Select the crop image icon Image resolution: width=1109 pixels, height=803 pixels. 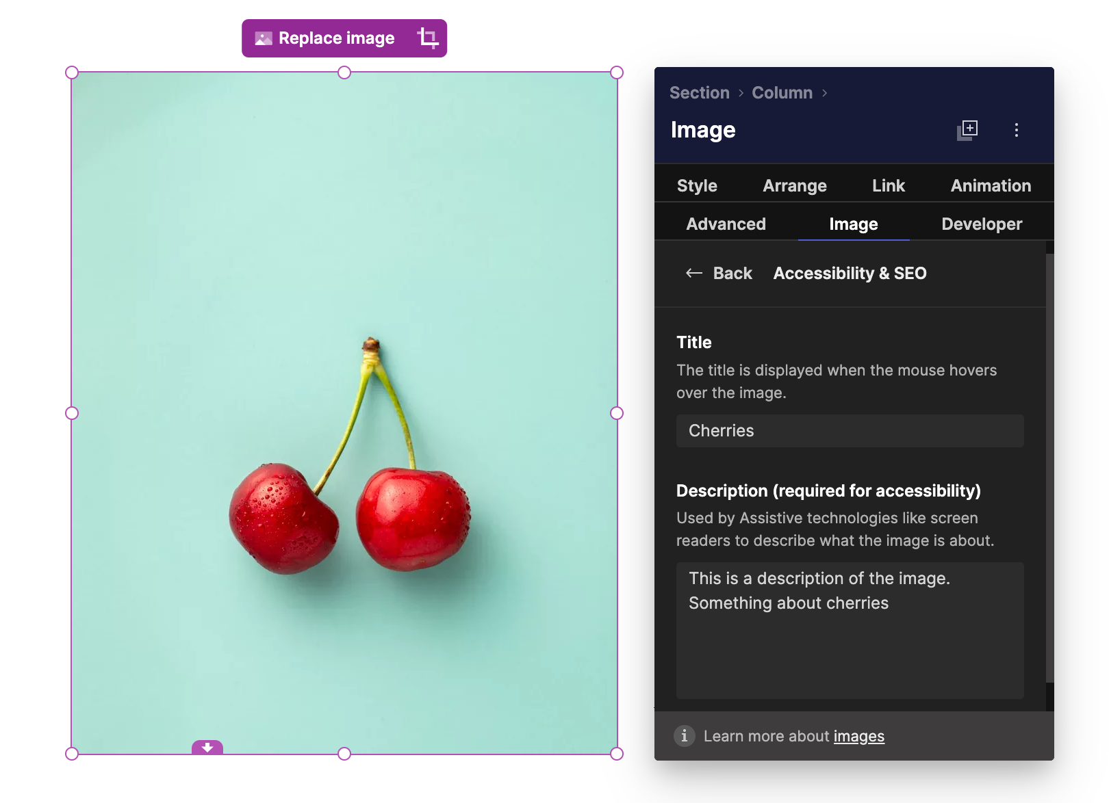(428, 38)
